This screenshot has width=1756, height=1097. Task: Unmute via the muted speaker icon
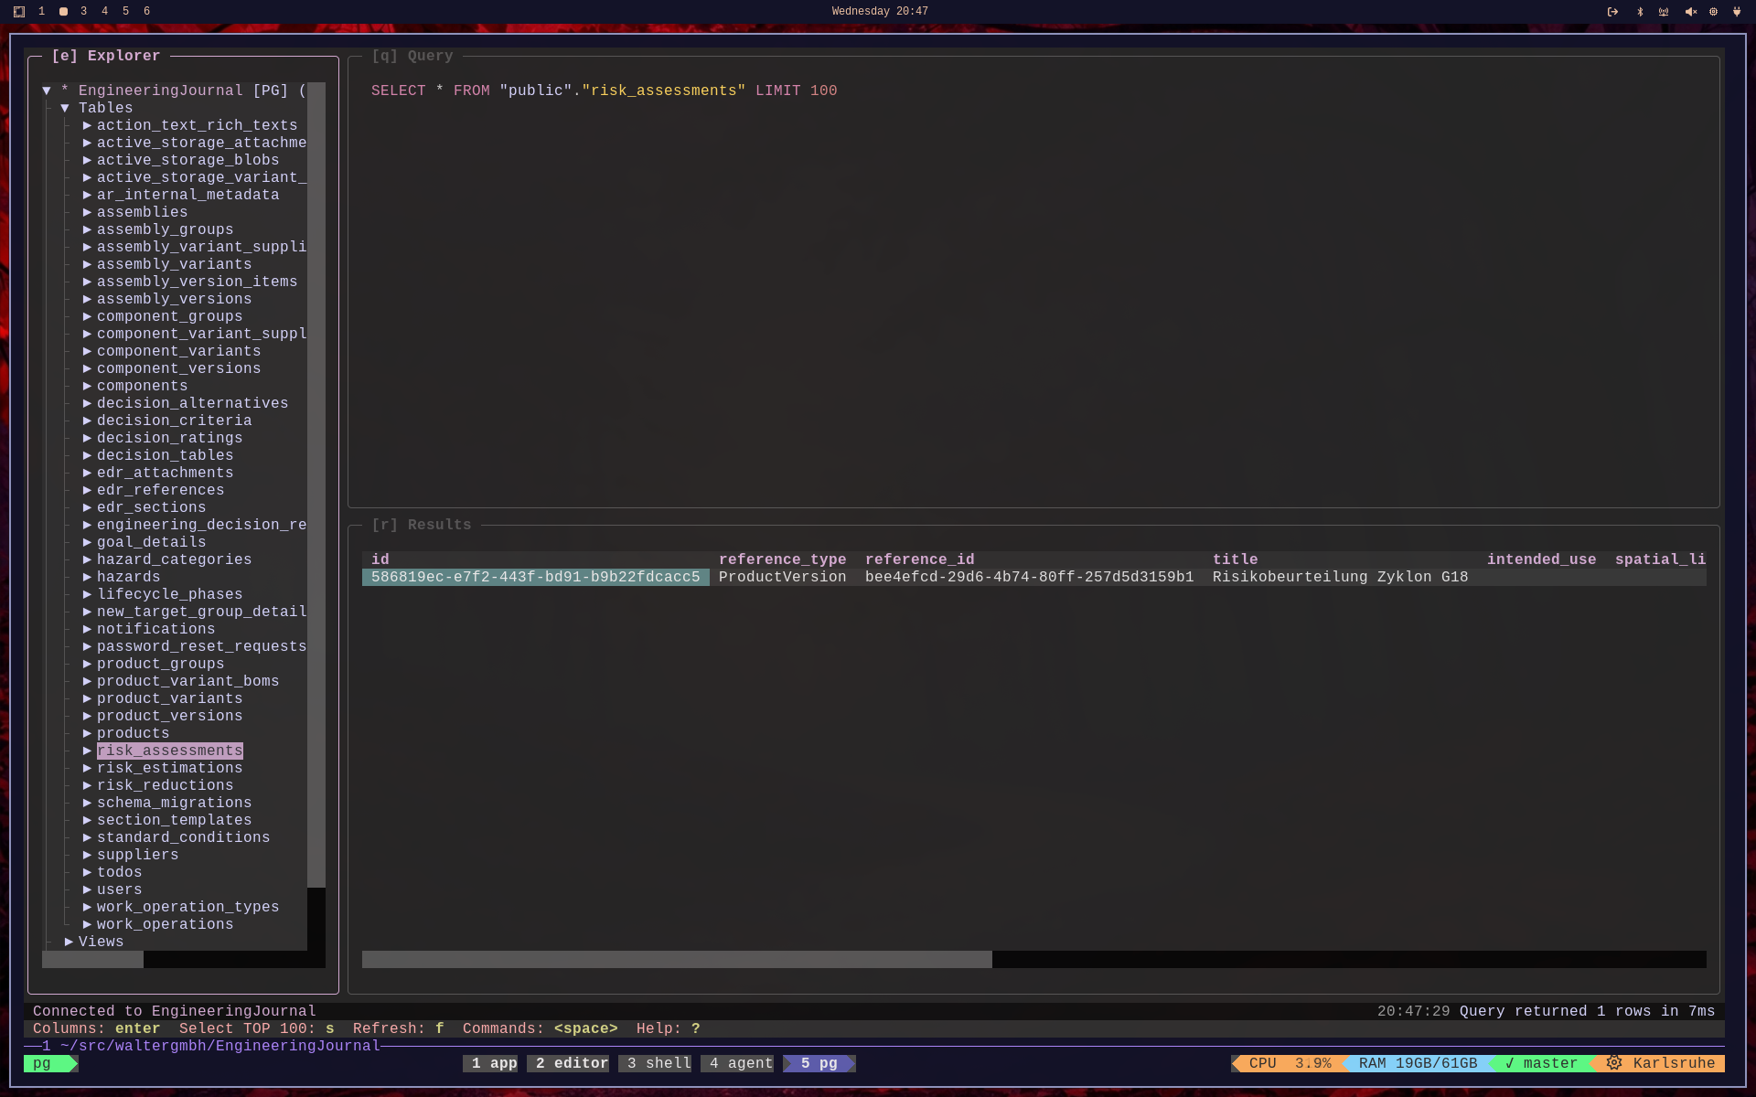pos(1690,12)
